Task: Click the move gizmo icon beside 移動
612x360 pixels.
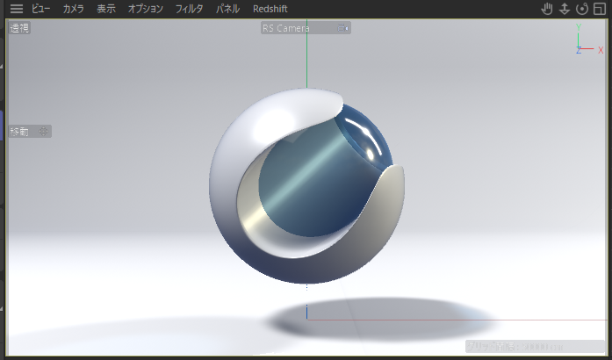Action: tap(44, 132)
